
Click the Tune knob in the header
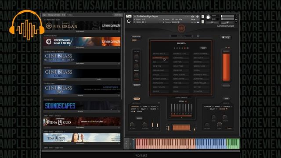click(208, 17)
